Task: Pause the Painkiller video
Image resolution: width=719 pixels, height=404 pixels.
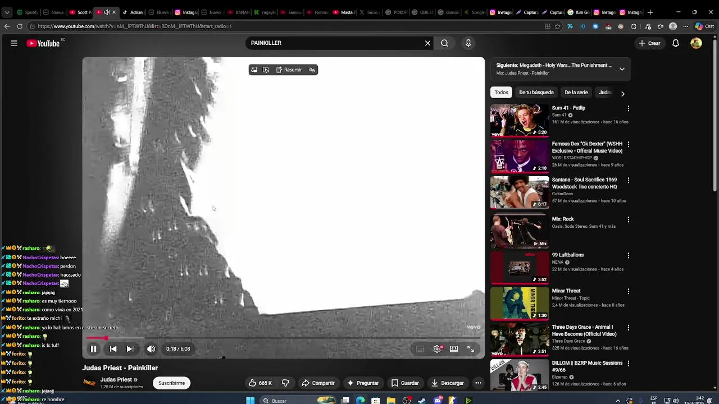Action: coord(94,349)
